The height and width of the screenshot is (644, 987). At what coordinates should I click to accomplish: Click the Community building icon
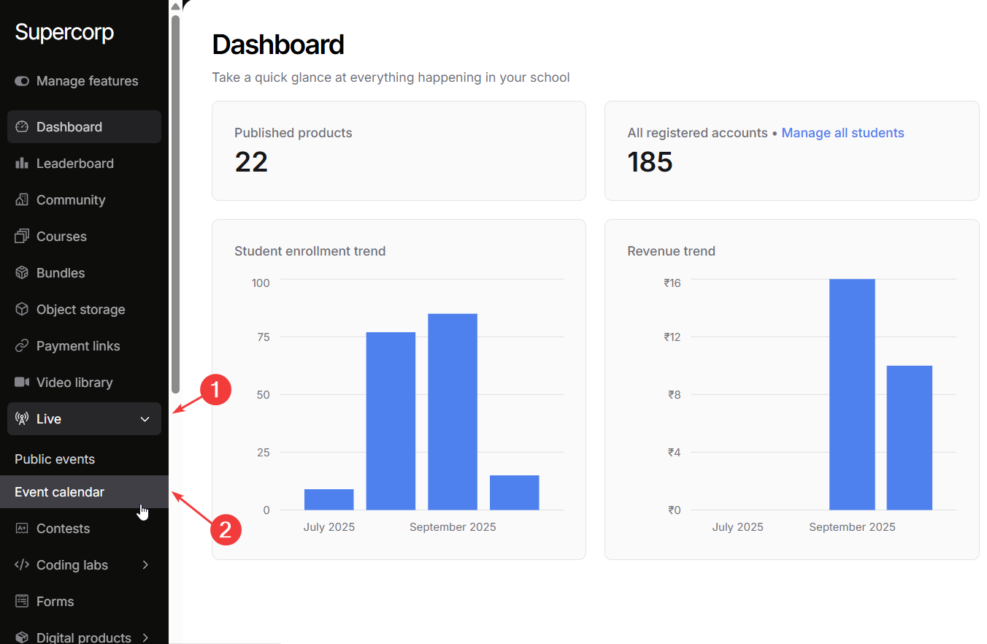22,200
